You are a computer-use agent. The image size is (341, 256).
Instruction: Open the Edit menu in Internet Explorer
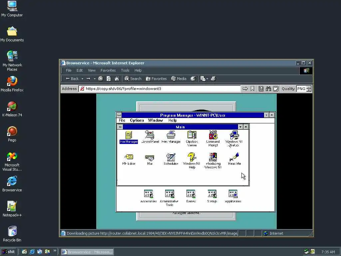pyautogui.click(x=80, y=70)
